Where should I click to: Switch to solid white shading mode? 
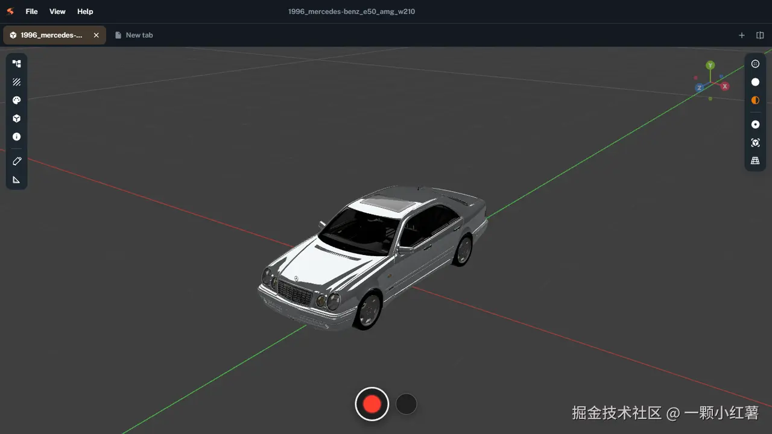[755, 82]
